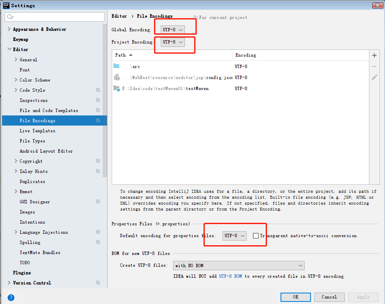
Task: Click project-level icon next to Version Control
Action: point(98,283)
